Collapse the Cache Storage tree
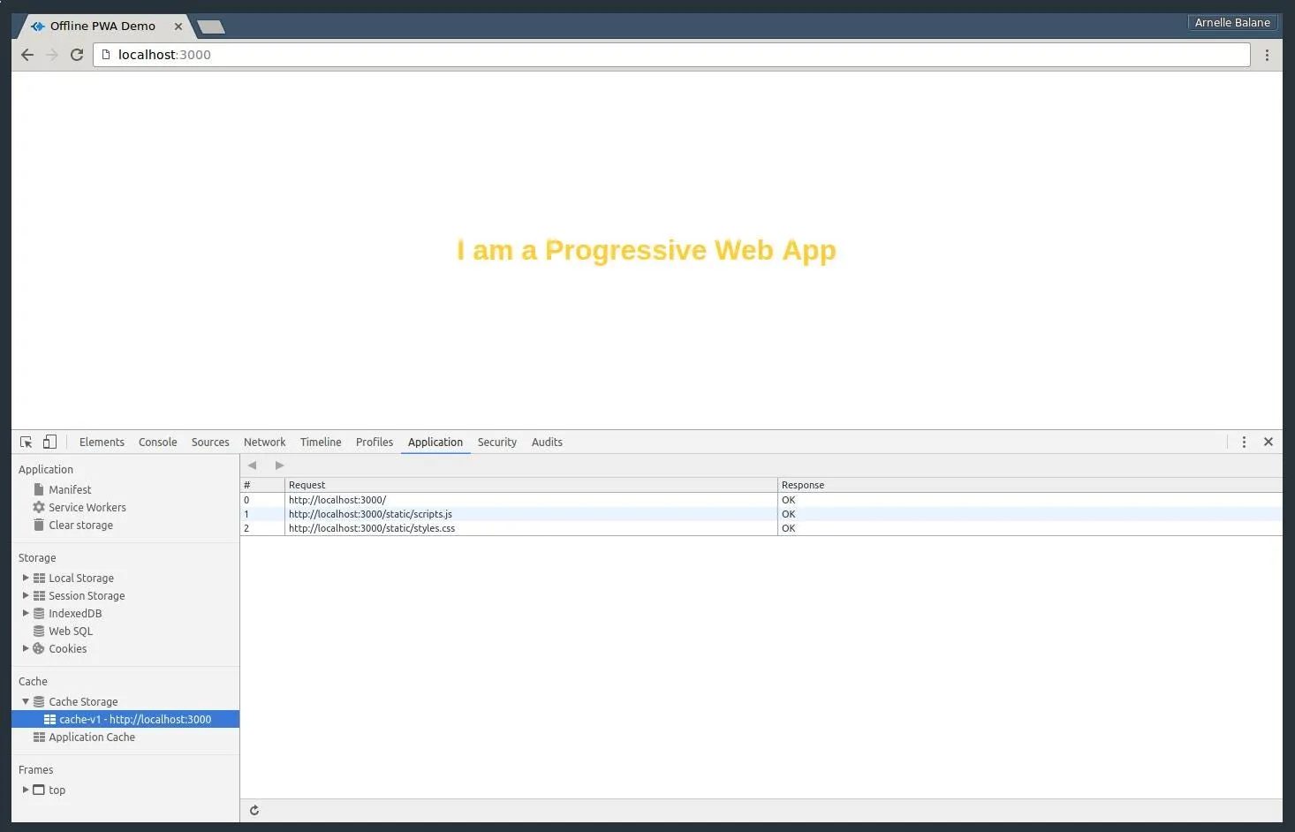Viewport: 1295px width, 832px height. pyautogui.click(x=26, y=701)
